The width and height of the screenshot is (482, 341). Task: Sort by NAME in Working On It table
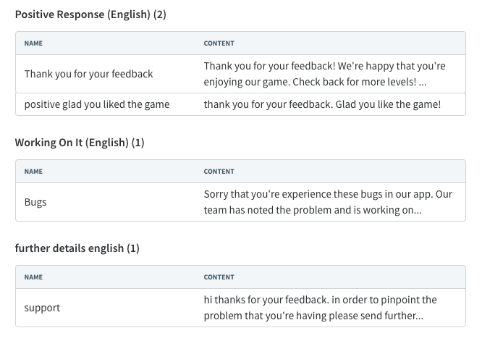[33, 172]
